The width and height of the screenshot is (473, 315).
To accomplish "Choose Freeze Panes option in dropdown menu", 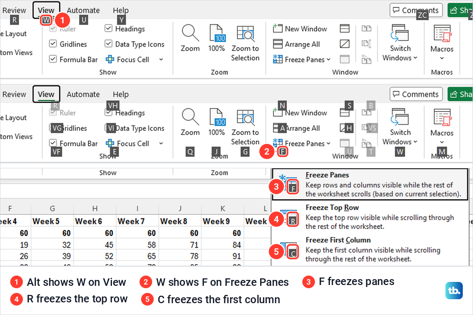I will 369,185.
